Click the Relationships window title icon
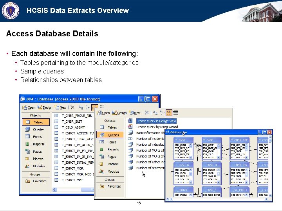This screenshot has width=282, height=211. click(x=168, y=132)
